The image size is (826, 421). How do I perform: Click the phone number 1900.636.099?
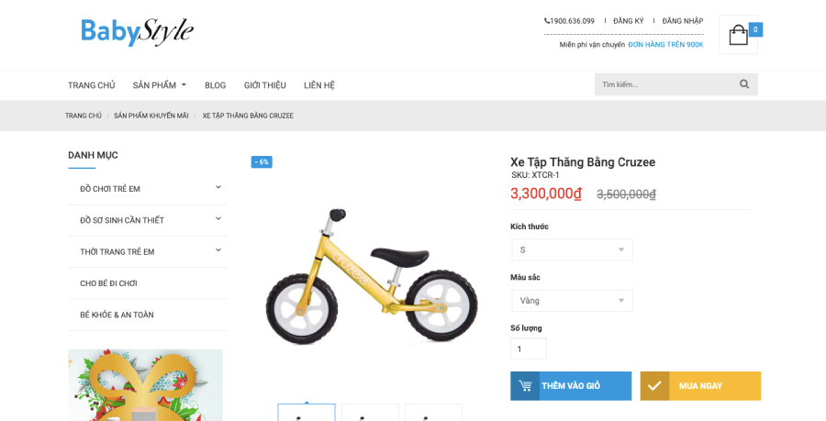569,21
